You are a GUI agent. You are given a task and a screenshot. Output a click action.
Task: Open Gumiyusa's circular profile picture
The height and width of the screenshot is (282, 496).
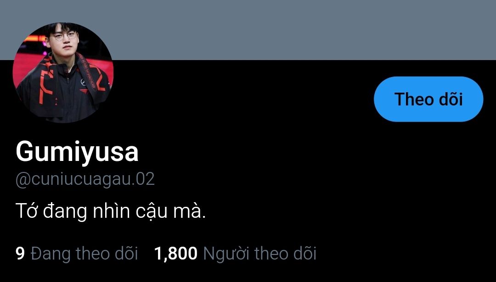click(x=63, y=72)
